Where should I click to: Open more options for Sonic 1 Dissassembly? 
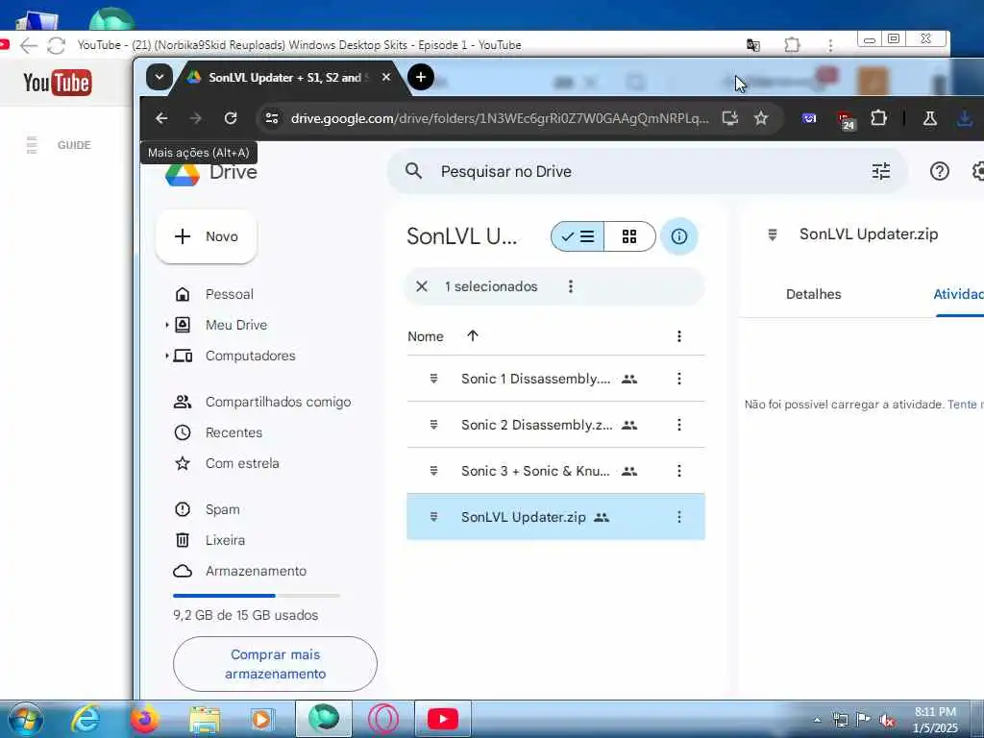click(x=679, y=379)
